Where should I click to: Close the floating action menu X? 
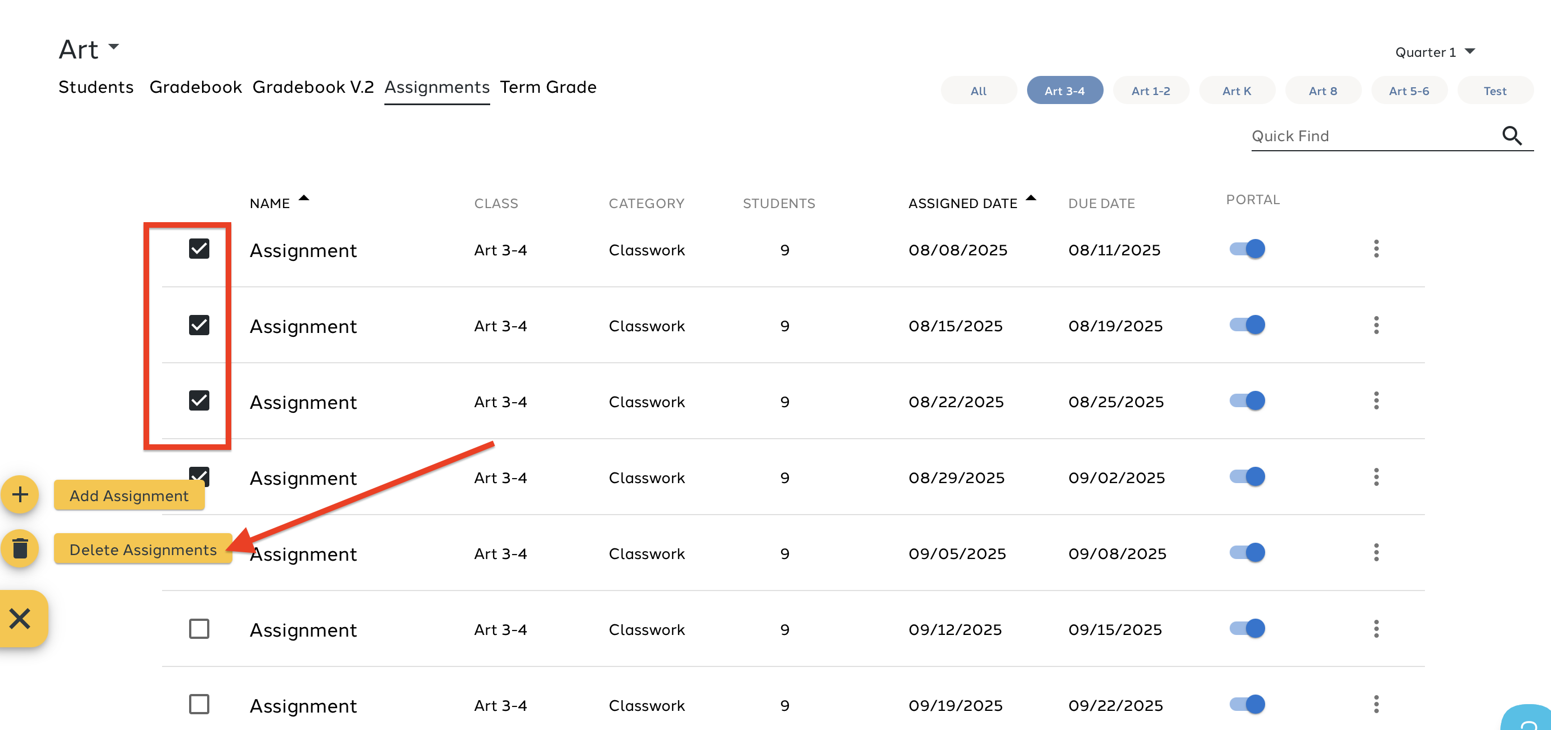pos(20,618)
